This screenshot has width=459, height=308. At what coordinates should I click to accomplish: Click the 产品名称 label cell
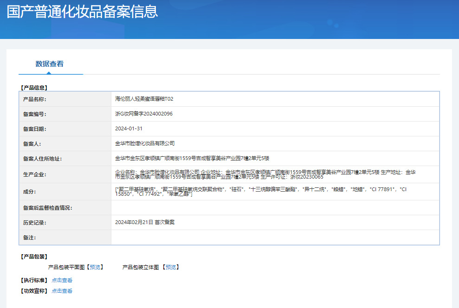click(35, 99)
